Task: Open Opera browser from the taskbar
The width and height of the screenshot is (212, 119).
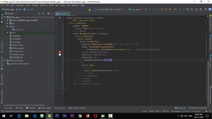Action: 95,116
